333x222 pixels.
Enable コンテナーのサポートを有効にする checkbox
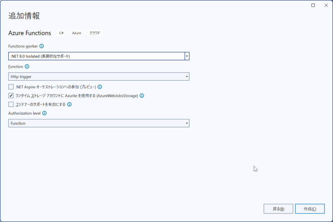click(11, 104)
